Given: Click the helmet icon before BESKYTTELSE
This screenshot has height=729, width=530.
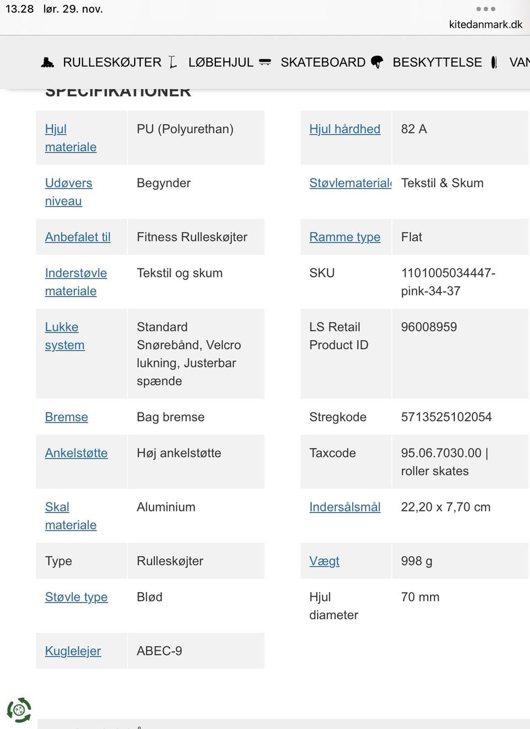Looking at the screenshot, I should 377,62.
